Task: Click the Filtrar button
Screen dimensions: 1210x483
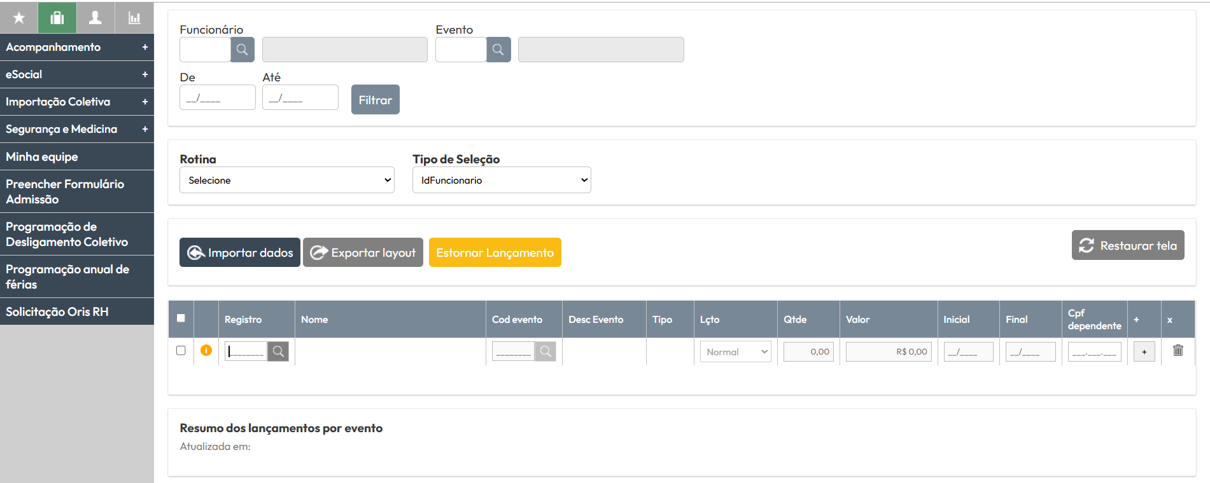Action: click(x=376, y=100)
